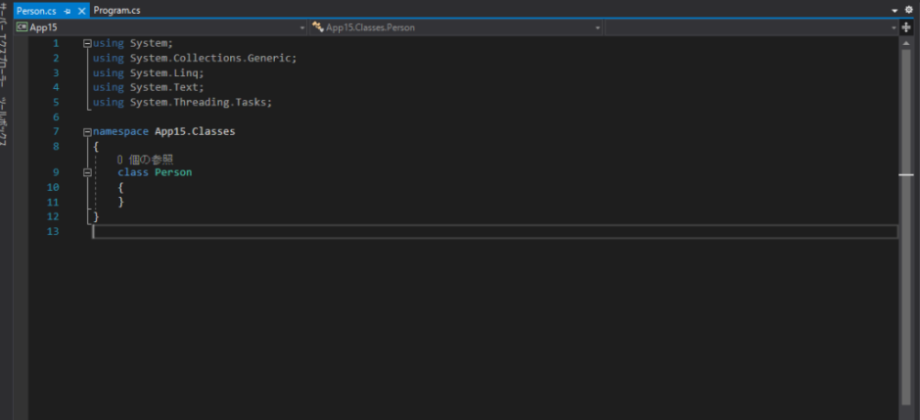Switch to the Program.cs tab
Image resolution: width=920 pixels, height=420 pixels.
point(116,10)
